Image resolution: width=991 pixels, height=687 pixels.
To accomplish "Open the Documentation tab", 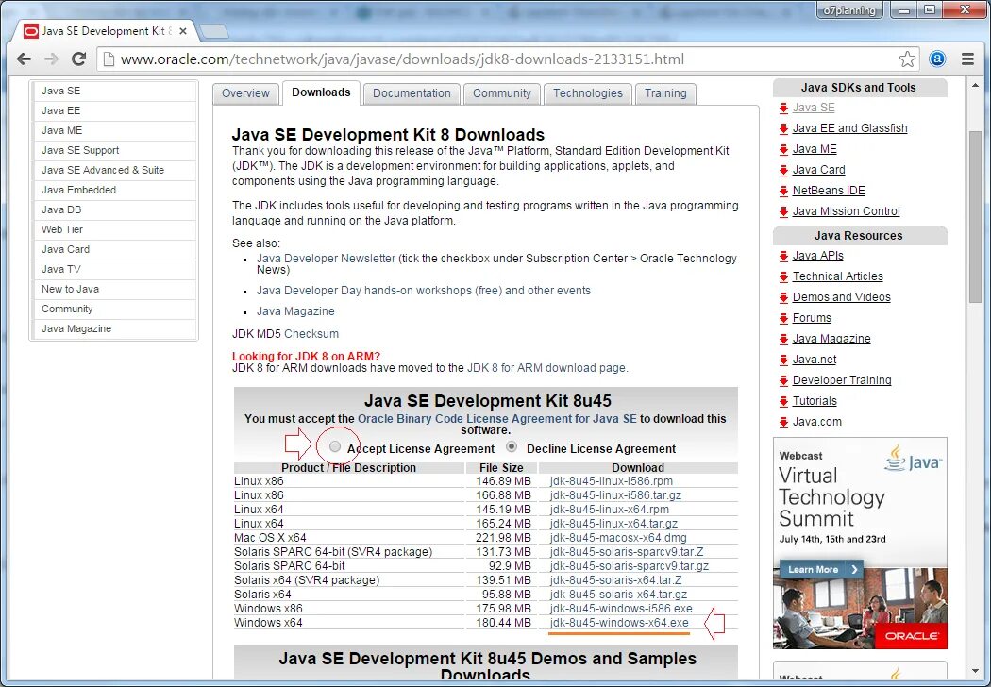I will click(412, 93).
